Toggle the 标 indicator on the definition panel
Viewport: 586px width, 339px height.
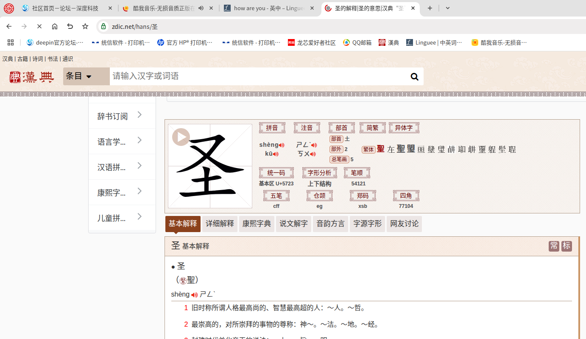pos(566,246)
